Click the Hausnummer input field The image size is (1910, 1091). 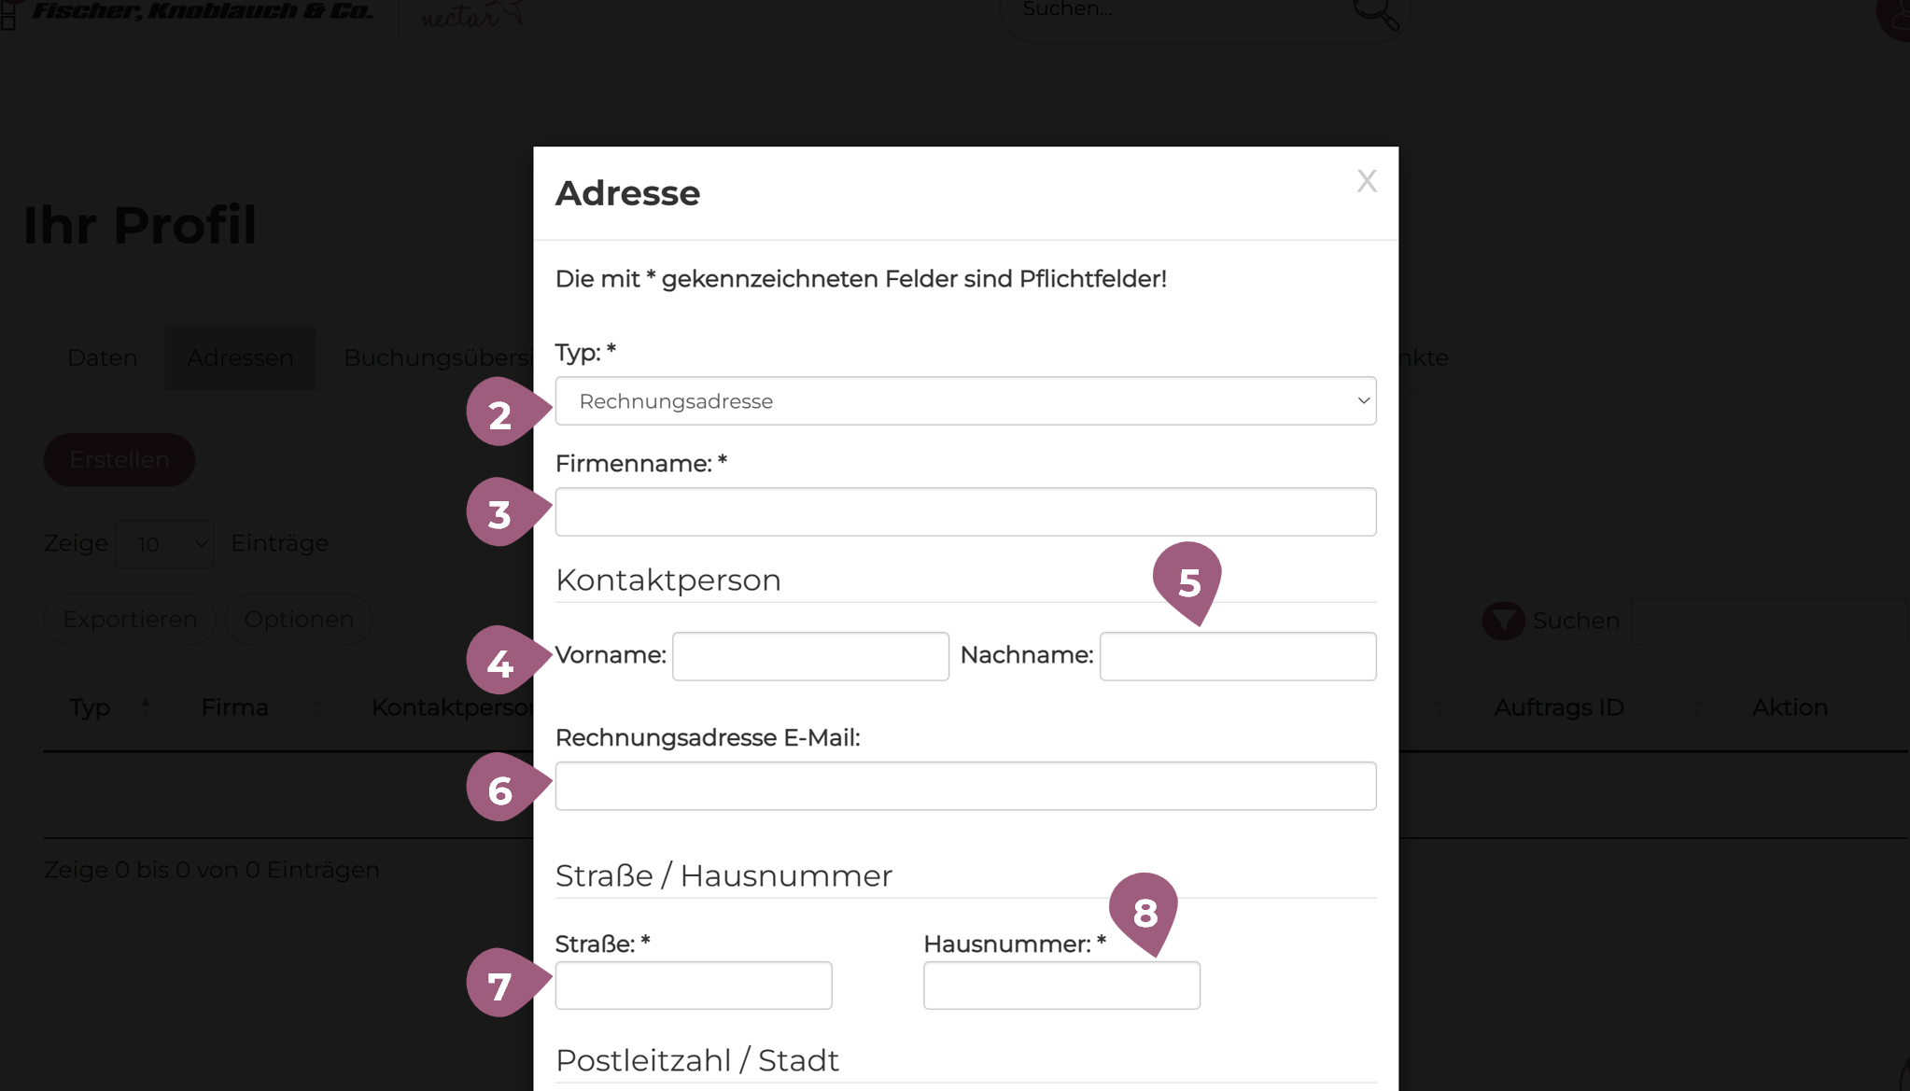[1061, 986]
